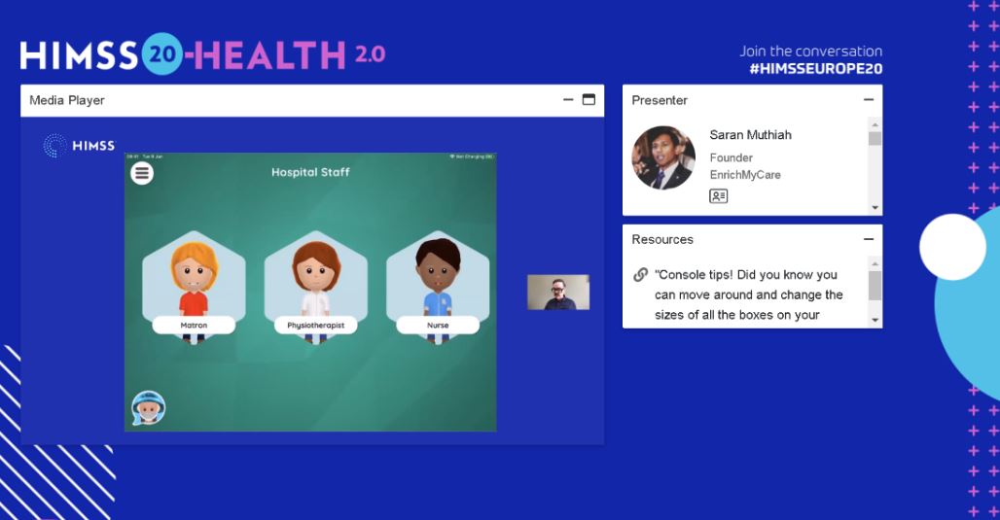This screenshot has height=520, width=1000.
Task: Click the link icon beside Console tips
Action: click(640, 275)
